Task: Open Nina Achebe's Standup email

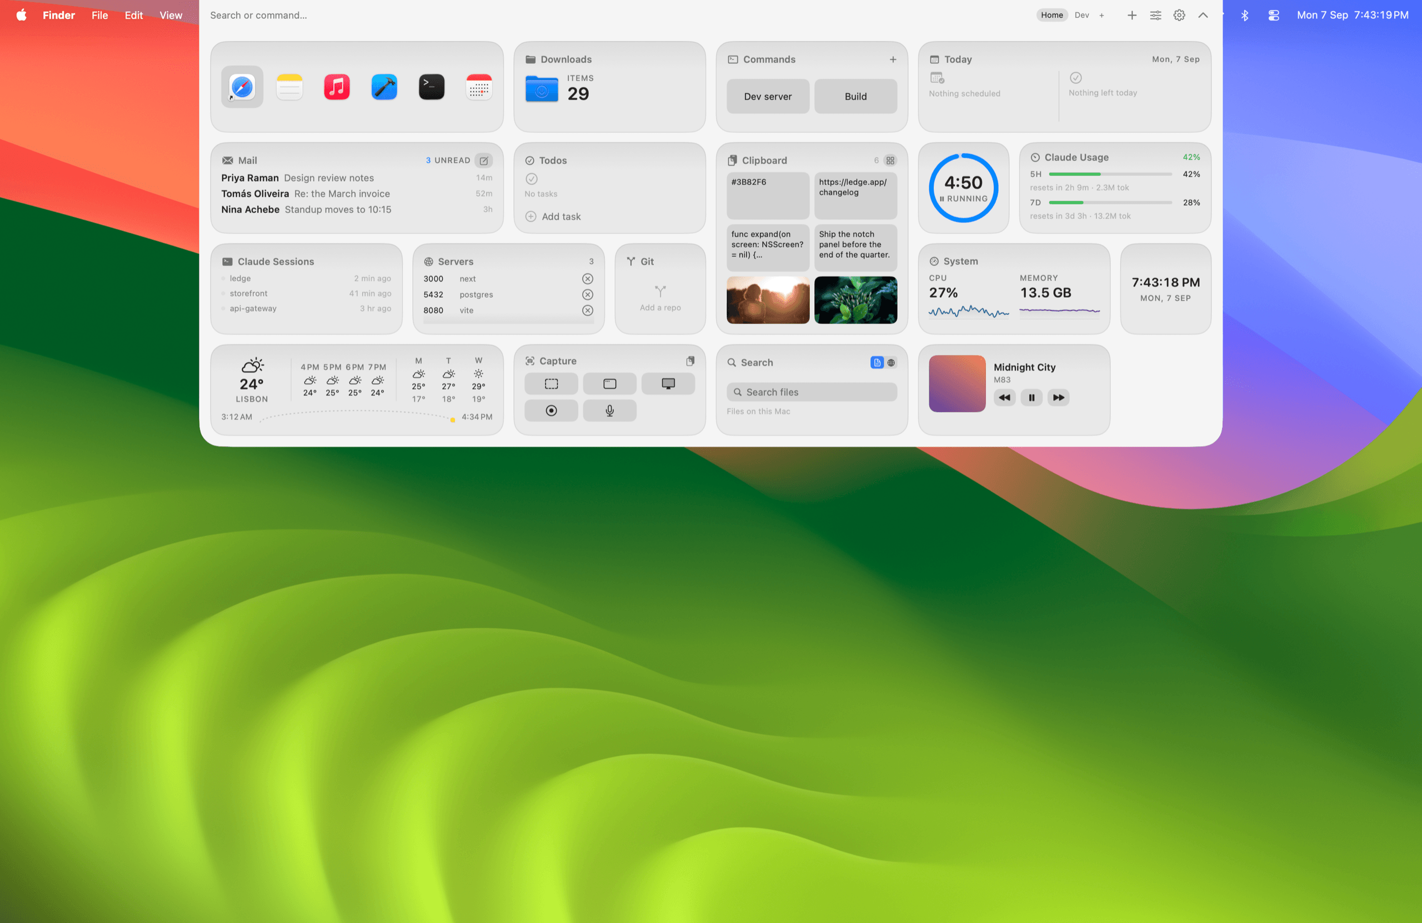Action: pos(357,210)
